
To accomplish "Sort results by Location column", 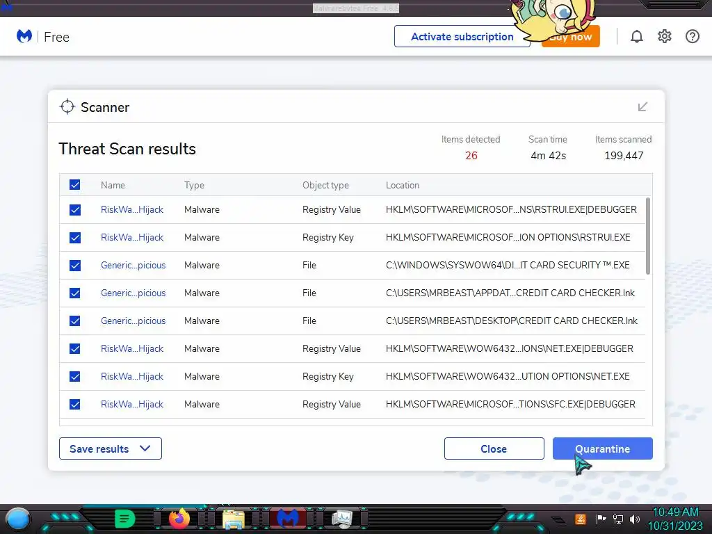I will coord(403,185).
